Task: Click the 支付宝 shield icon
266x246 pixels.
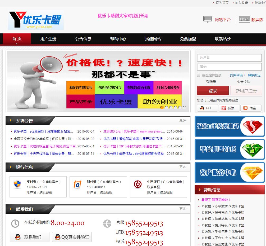Action: click(17, 184)
